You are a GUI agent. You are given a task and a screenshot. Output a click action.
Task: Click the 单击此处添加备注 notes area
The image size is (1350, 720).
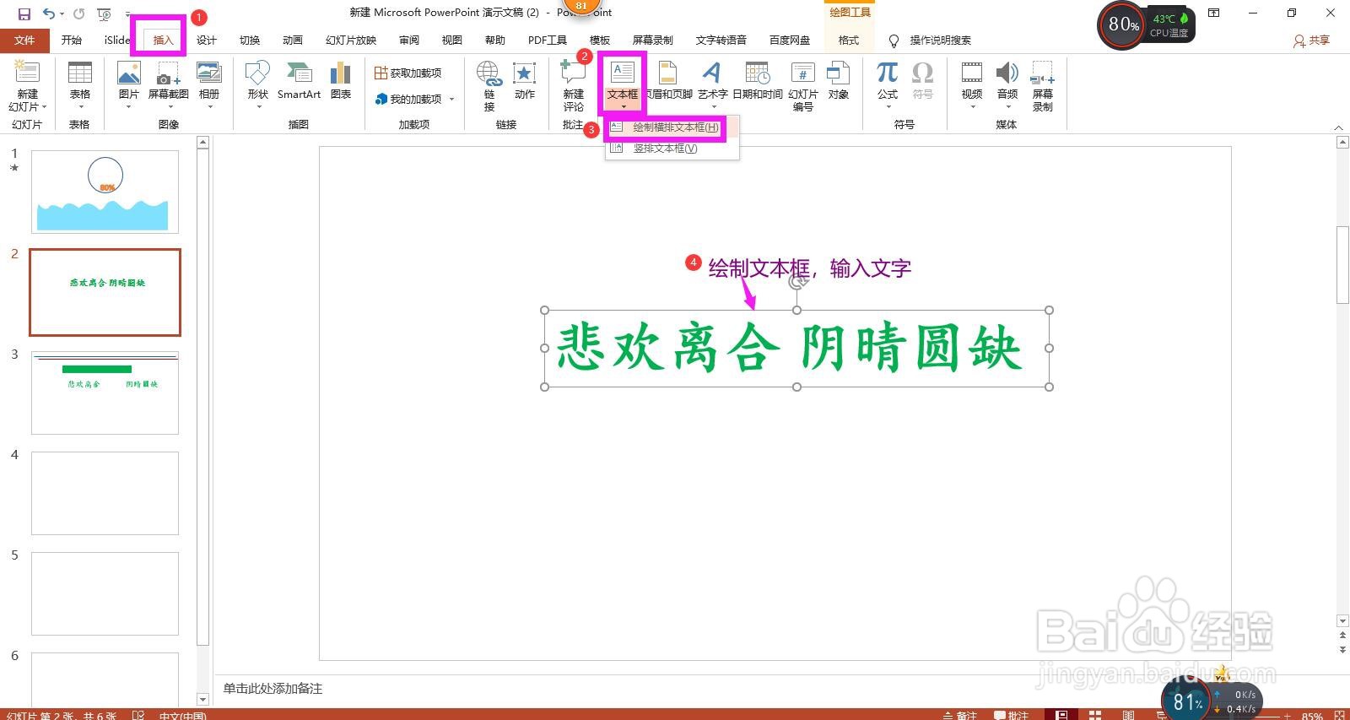tap(273, 689)
